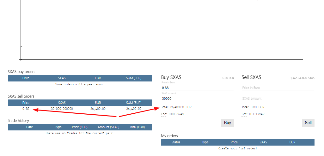Click the 1,372.549020 SXAS balance beside Sell SXAS
324x156 pixels.
(302, 78)
